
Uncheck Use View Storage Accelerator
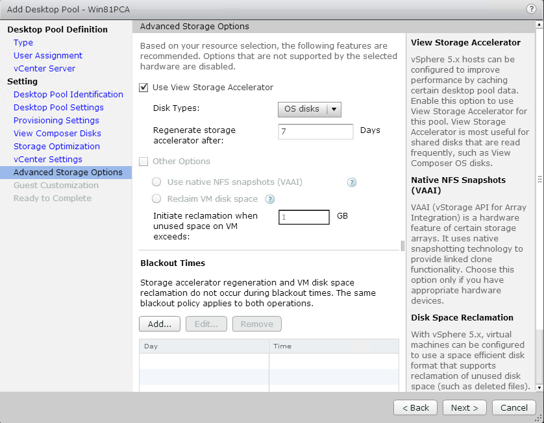coord(143,88)
